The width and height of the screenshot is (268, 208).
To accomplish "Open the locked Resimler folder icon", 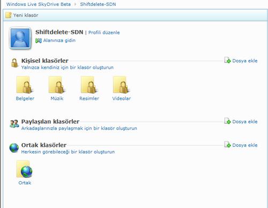I will 89,85.
